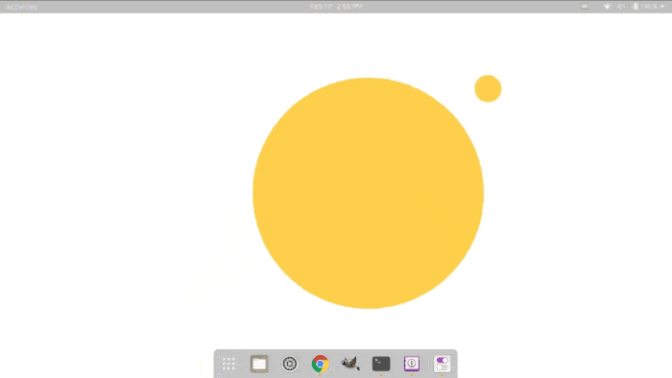Open the Activities overview
Image resolution: width=672 pixels, height=378 pixels.
[x=21, y=7]
